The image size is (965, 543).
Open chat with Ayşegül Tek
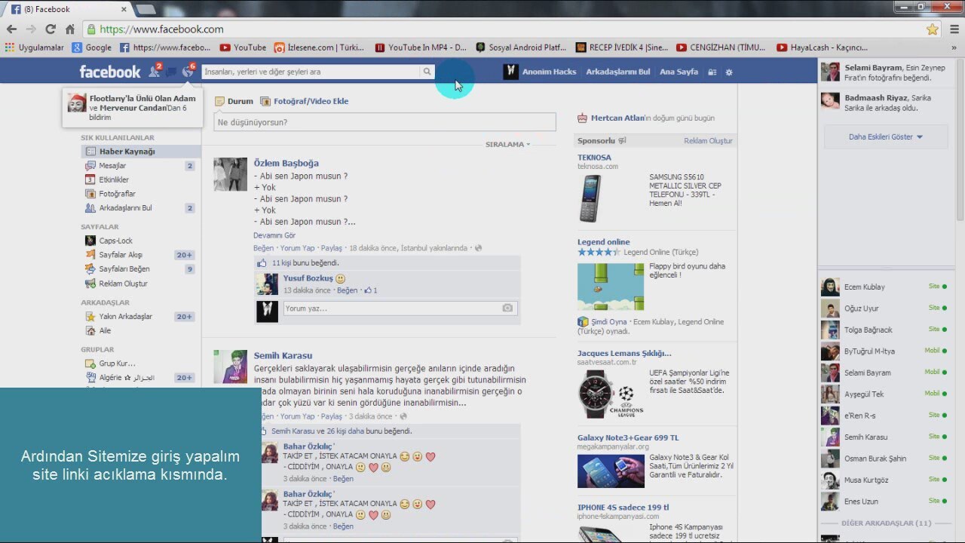[884, 394]
